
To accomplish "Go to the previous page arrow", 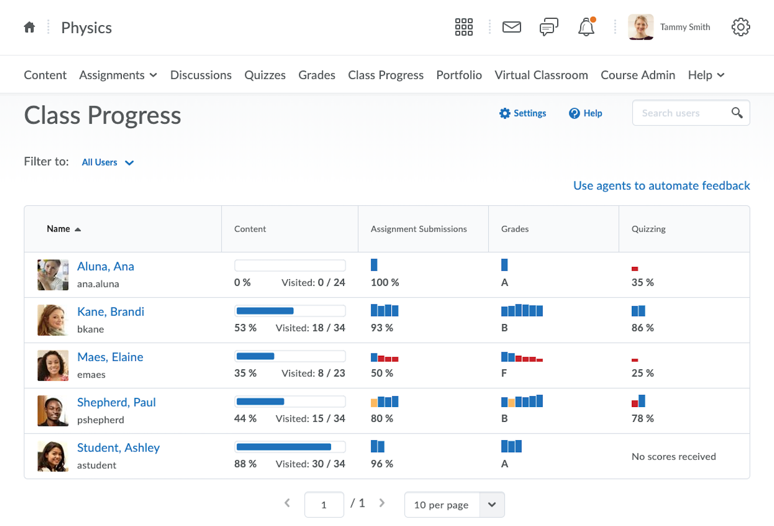I will pos(287,503).
